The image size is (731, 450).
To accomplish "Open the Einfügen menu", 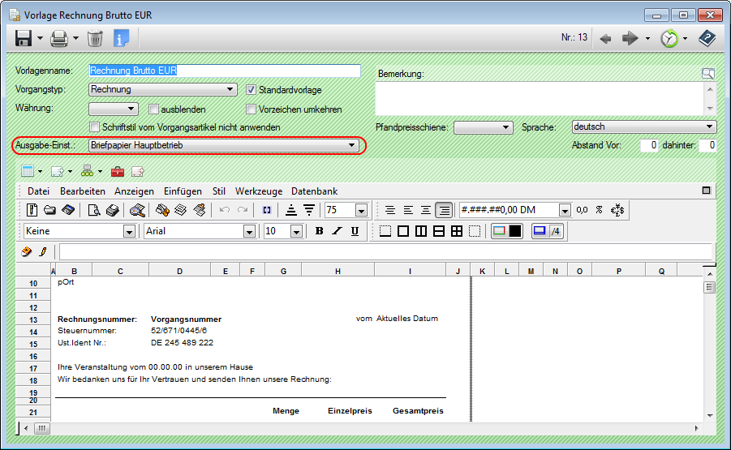I will (x=183, y=191).
